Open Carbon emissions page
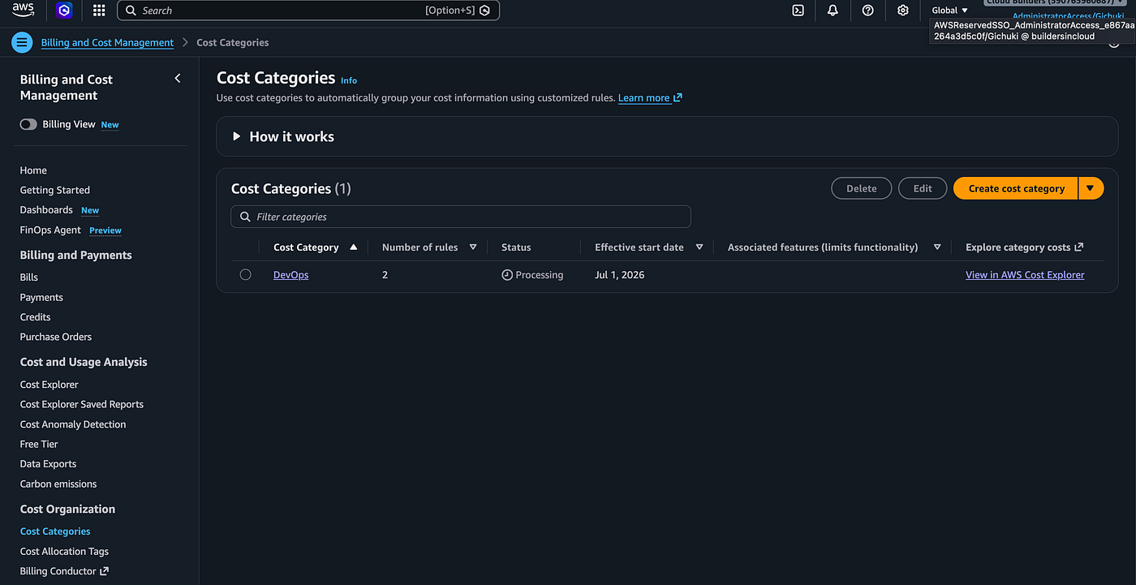The width and height of the screenshot is (1136, 585). coord(58,484)
